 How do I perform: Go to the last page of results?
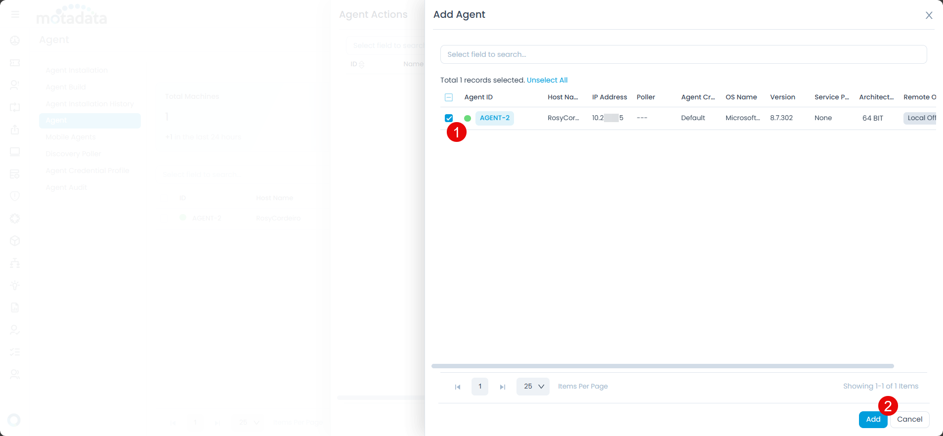coord(502,387)
